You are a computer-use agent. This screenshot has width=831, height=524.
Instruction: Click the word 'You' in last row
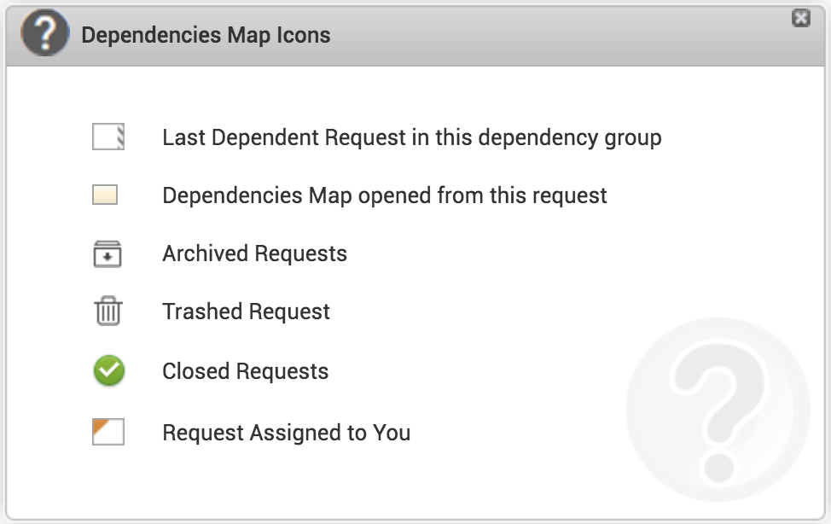pos(392,433)
